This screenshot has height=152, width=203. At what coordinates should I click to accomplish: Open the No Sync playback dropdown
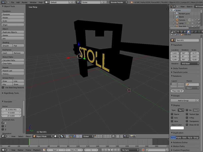tap(130, 150)
